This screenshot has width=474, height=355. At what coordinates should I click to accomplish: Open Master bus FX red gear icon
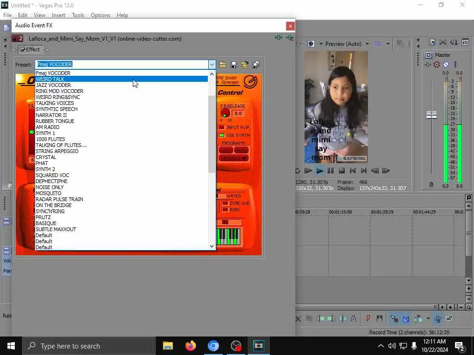(437, 64)
